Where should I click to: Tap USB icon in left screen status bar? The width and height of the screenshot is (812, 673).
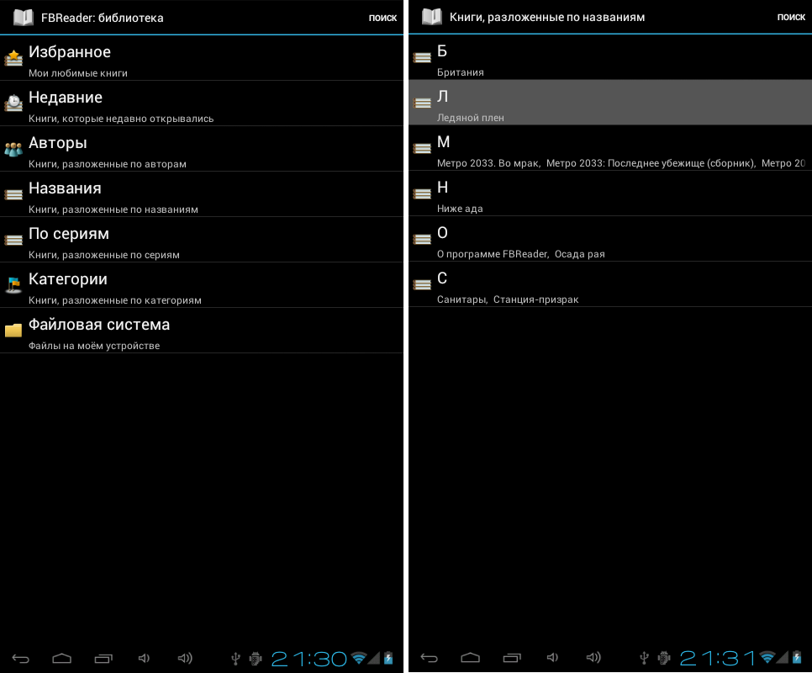click(235, 659)
